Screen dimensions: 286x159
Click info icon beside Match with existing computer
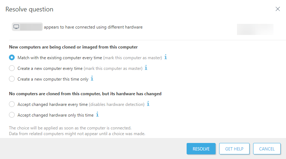(166, 57)
